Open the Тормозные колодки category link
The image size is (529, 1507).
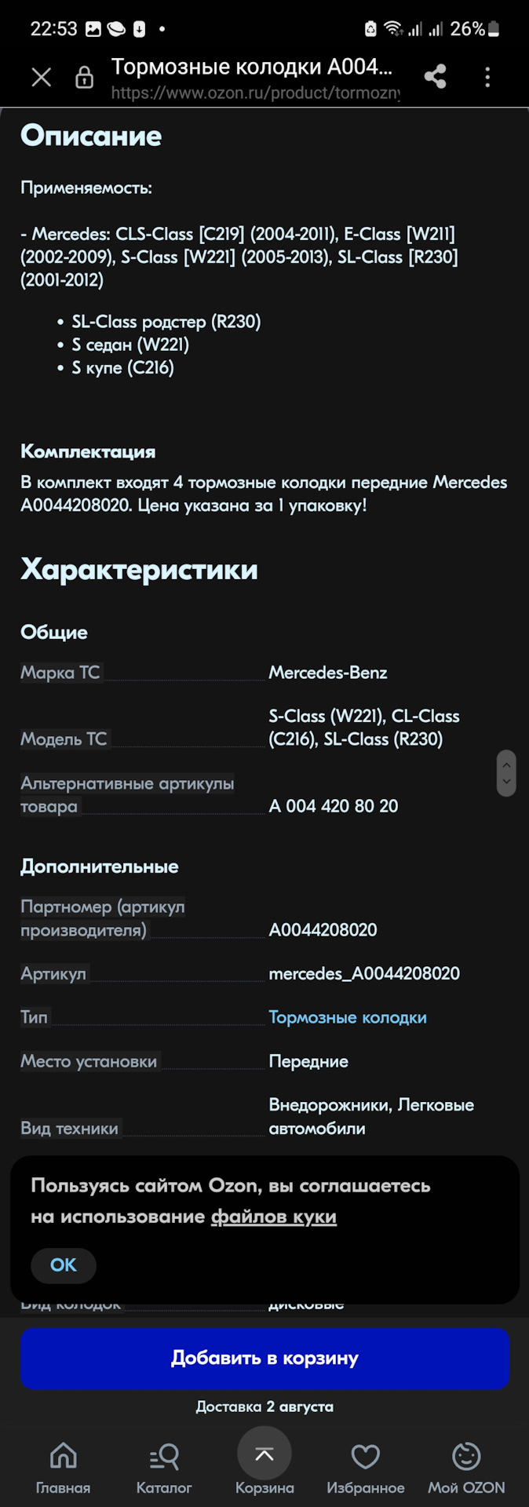click(348, 1016)
